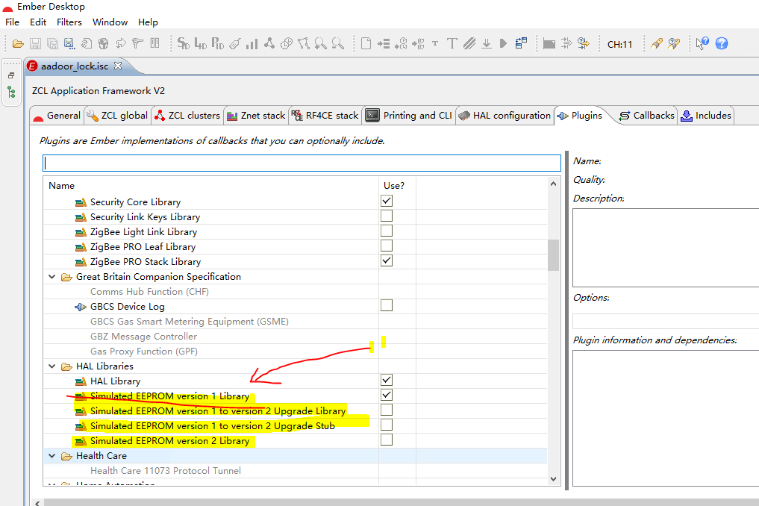Click the zoom in magnifier icon
Screen dimensions: 759x506
[x=320, y=44]
